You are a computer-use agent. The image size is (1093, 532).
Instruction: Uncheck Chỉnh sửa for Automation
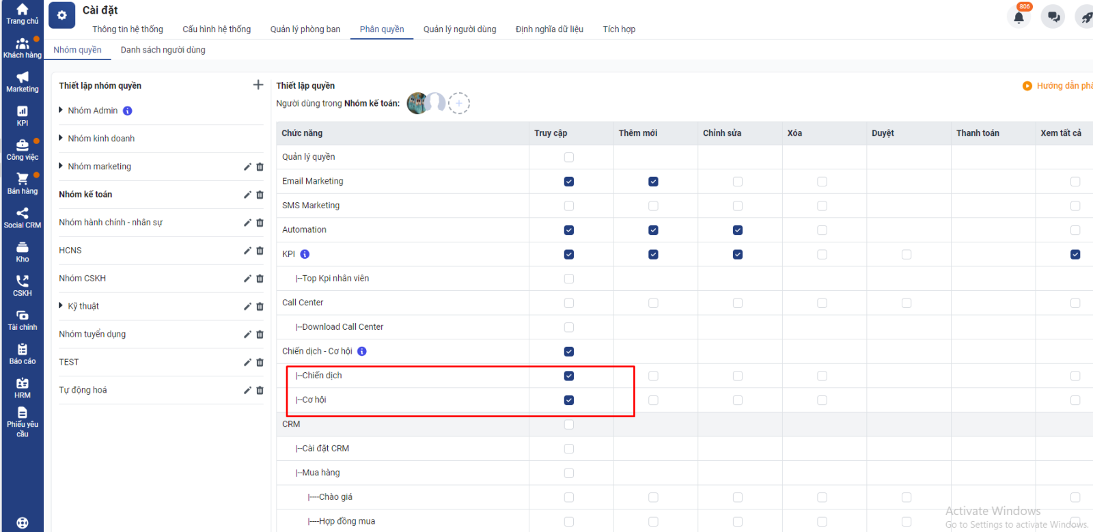tap(737, 230)
